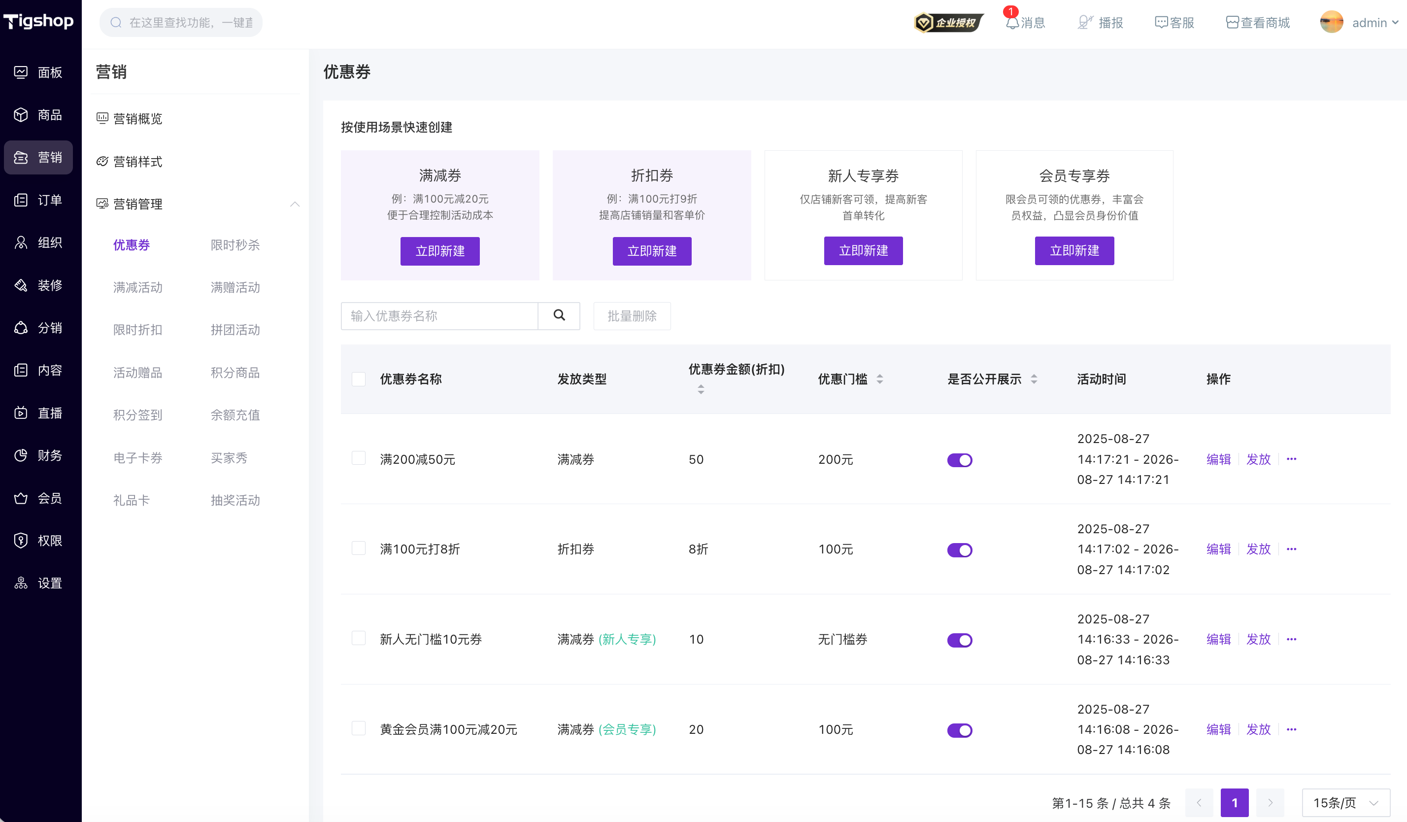Click the Tigshop logo
The image size is (1407, 822).
click(38, 21)
